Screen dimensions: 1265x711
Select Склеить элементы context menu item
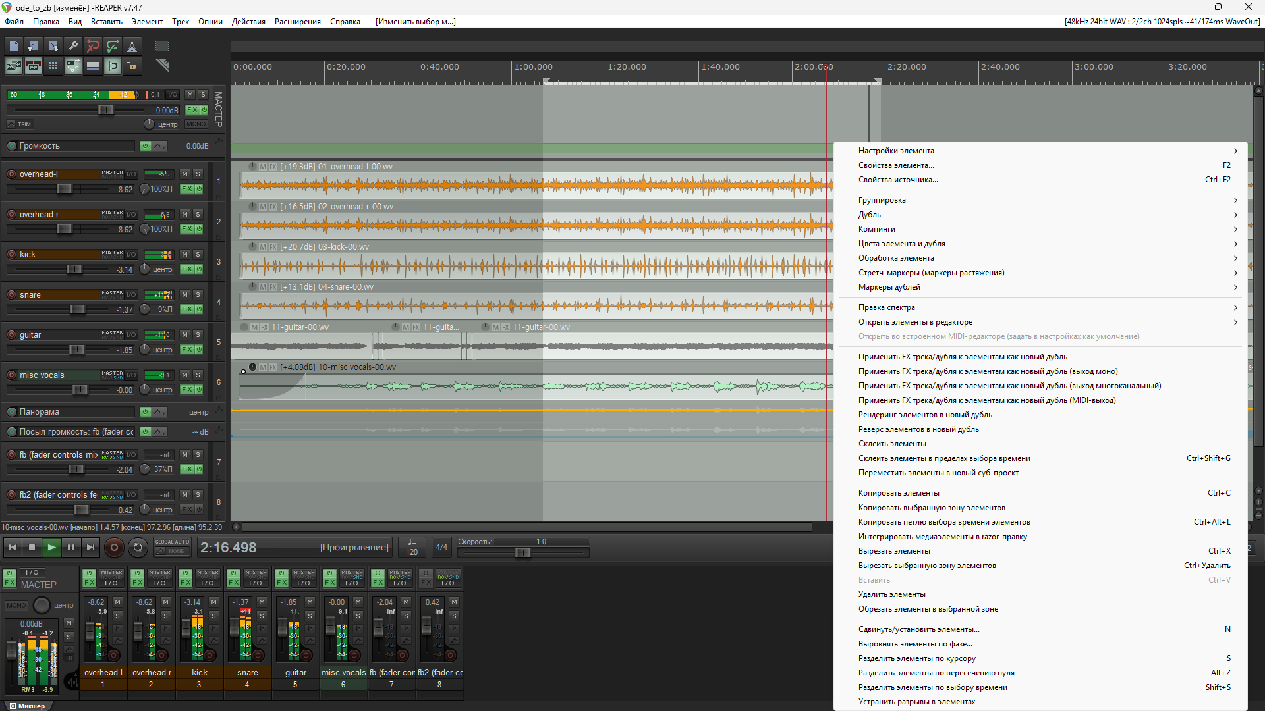point(892,444)
